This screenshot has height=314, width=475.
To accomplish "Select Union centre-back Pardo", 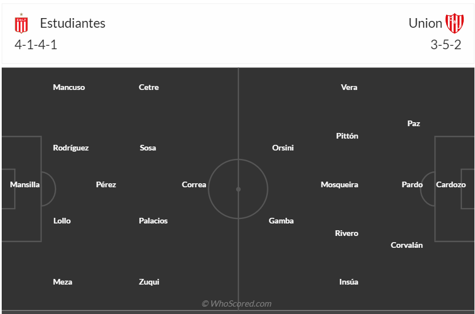I will tap(412, 184).
